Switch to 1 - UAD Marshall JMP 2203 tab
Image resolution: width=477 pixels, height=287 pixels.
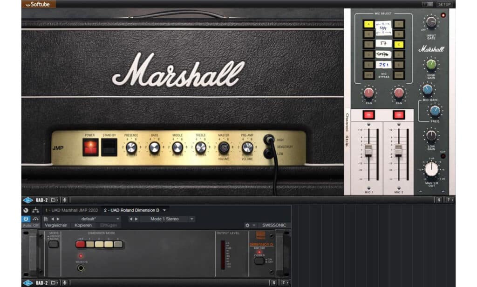71,210
